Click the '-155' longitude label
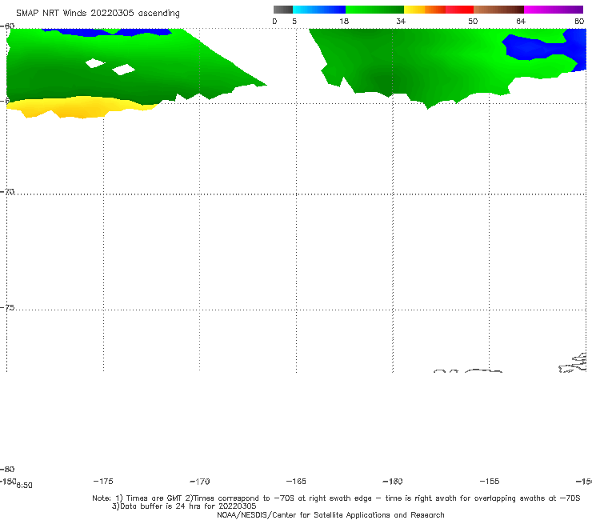Screen dimensions: 592x520 [490, 482]
